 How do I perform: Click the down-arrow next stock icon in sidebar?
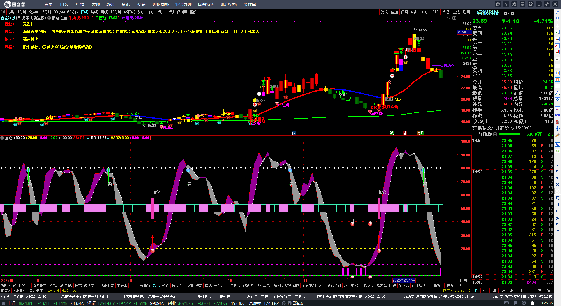tap(557, 26)
